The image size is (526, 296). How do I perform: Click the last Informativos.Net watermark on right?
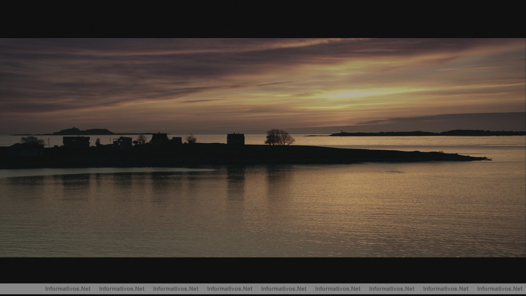point(500,289)
